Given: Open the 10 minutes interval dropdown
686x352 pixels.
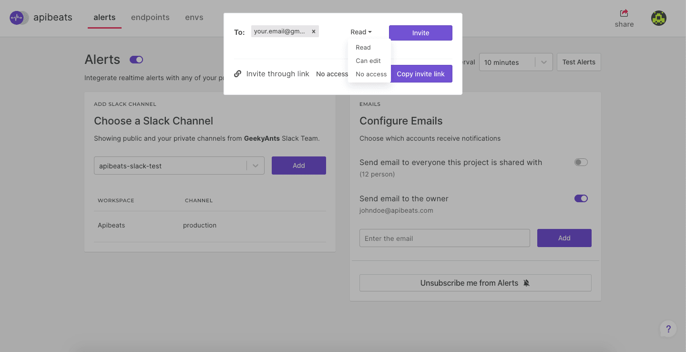Looking at the screenshot, I should (x=516, y=62).
